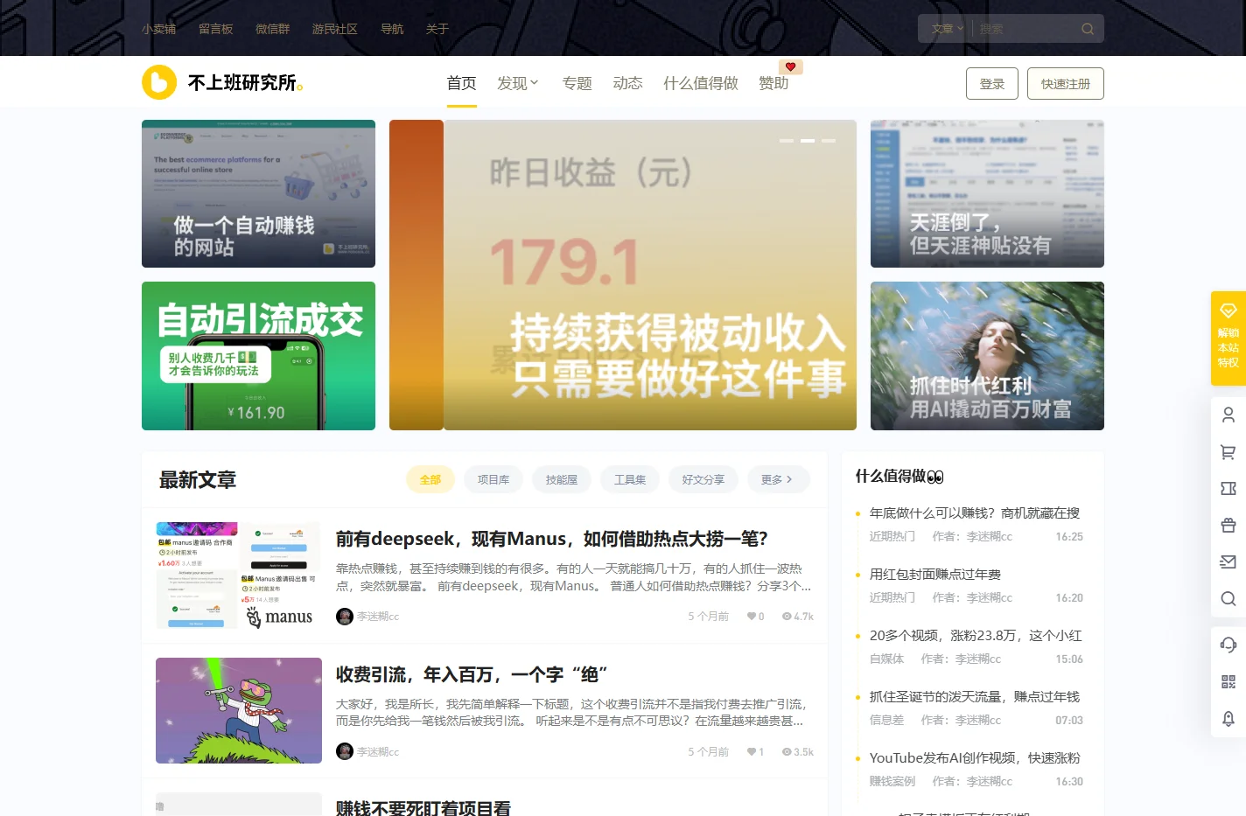Click the coupon ticket sidebar icon
1246x816 pixels.
point(1228,488)
